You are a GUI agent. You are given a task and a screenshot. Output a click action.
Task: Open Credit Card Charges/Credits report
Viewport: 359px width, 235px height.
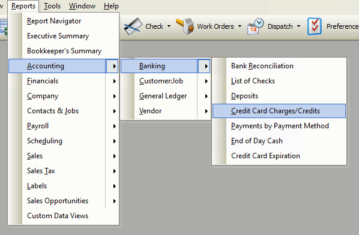click(279, 111)
